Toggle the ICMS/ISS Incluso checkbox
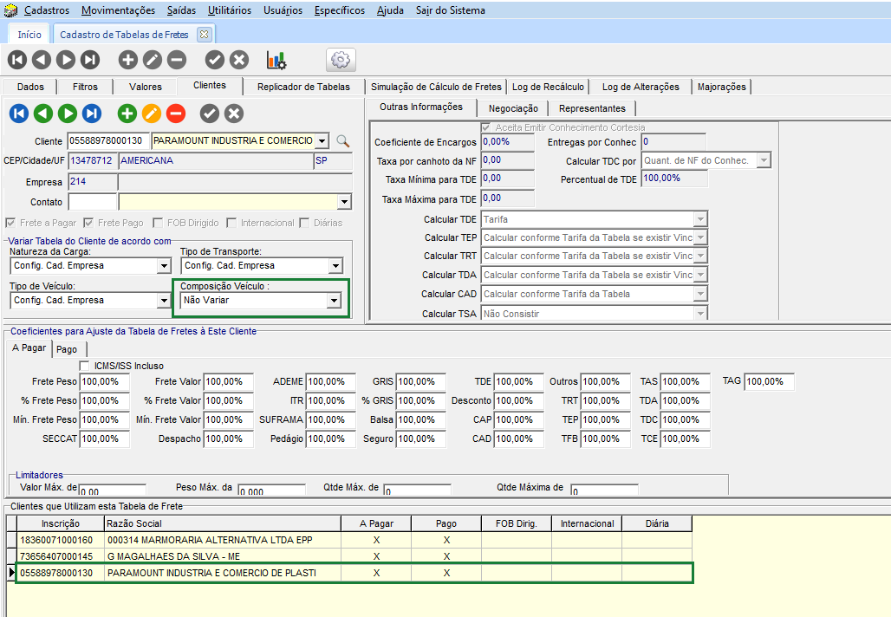Image resolution: width=891 pixels, height=617 pixels. click(x=85, y=366)
